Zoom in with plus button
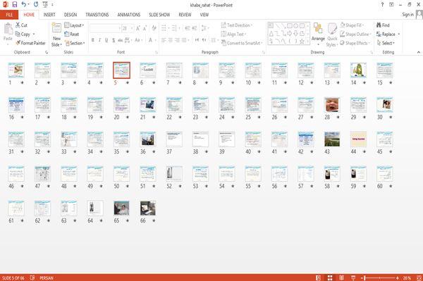The height and width of the screenshot is (281, 423). (x=398, y=277)
